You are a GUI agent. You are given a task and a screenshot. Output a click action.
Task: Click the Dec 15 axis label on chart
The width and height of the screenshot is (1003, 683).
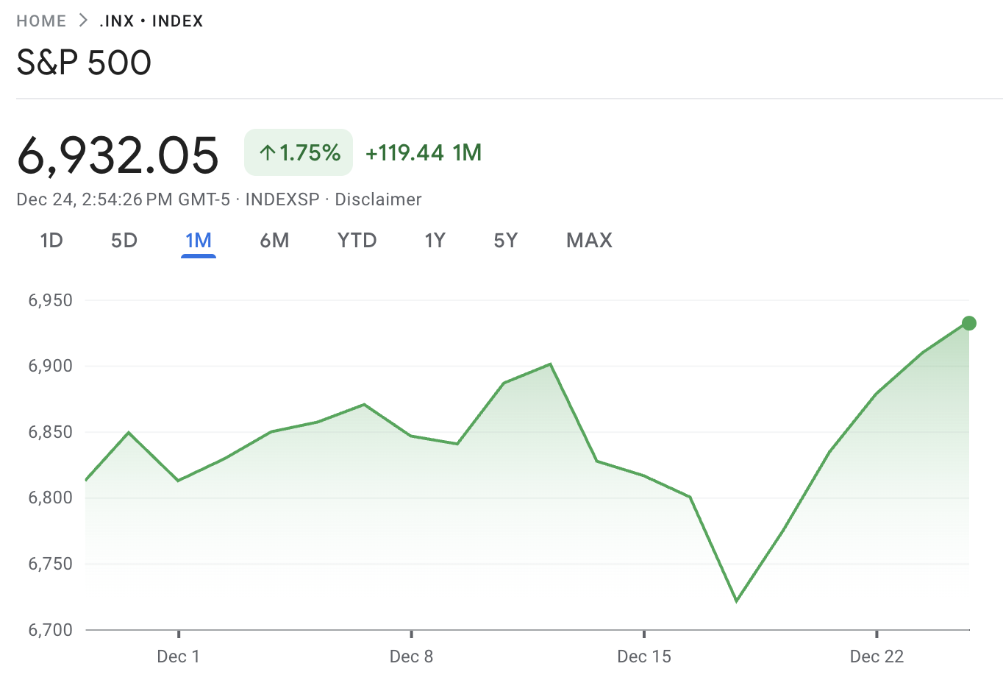pos(644,657)
